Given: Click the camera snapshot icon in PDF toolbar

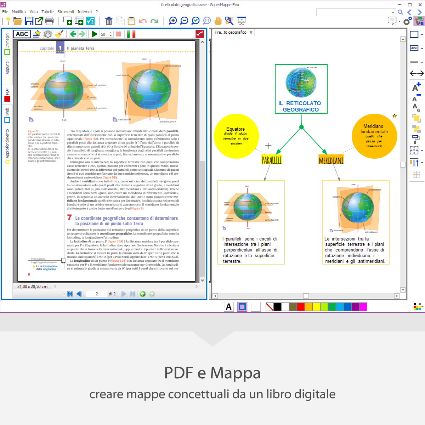Looking at the screenshot, I should coord(48,34).
